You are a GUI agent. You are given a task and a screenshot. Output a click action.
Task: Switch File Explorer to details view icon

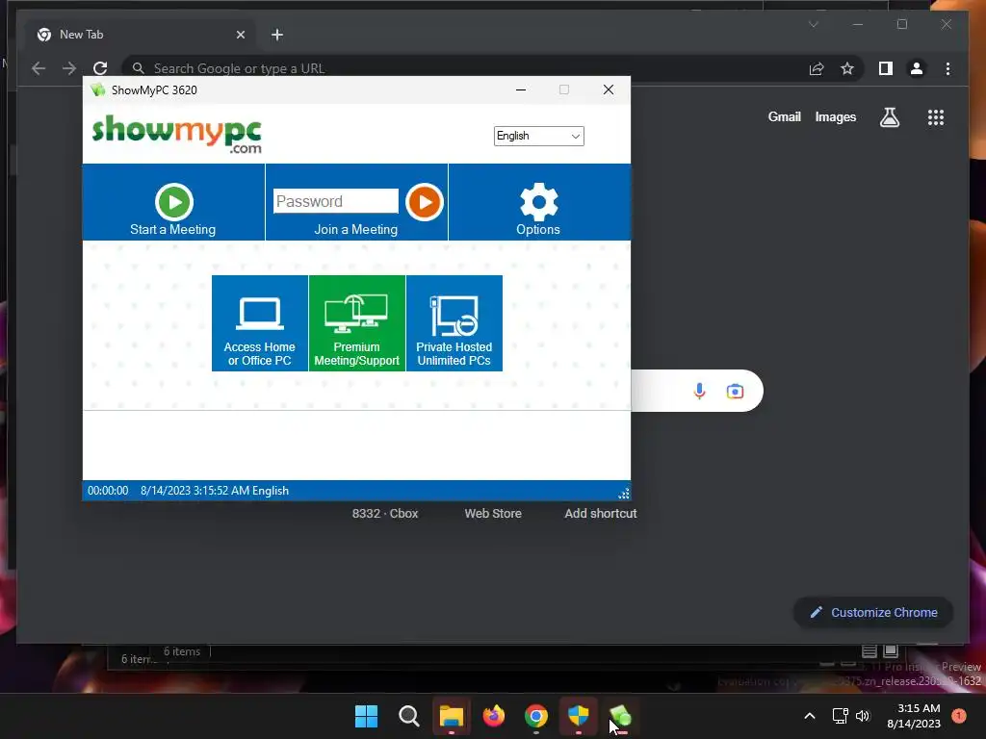pyautogui.click(x=869, y=651)
